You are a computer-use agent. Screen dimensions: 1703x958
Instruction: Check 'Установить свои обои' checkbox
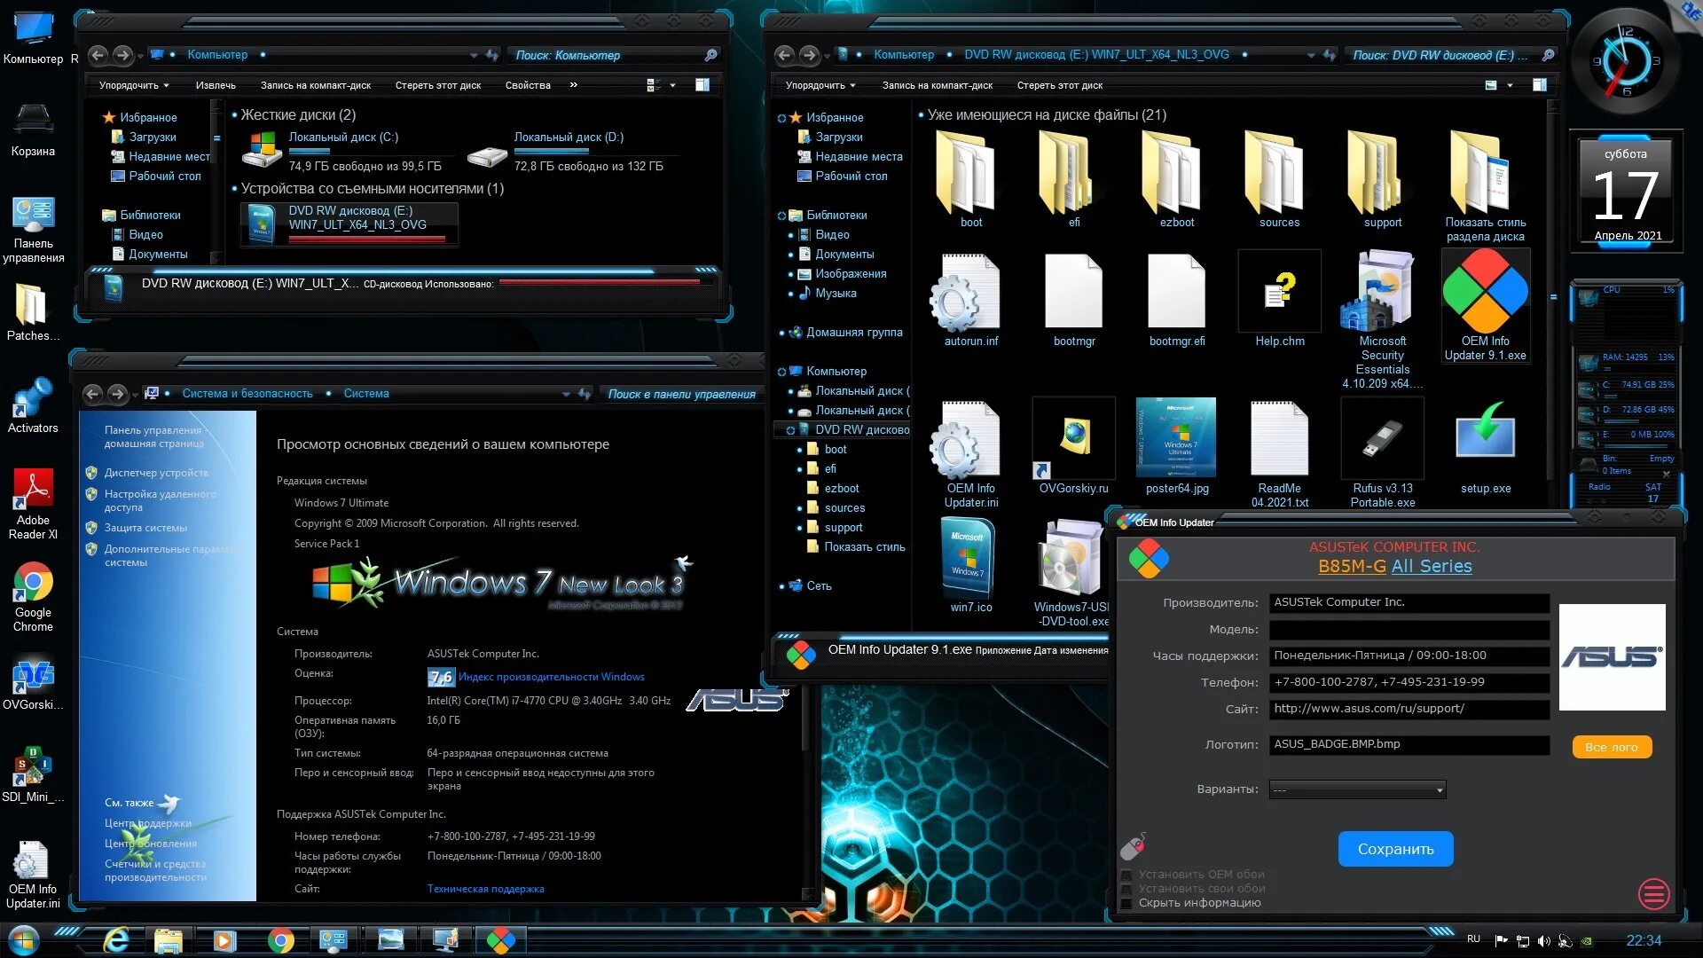click(x=1126, y=889)
